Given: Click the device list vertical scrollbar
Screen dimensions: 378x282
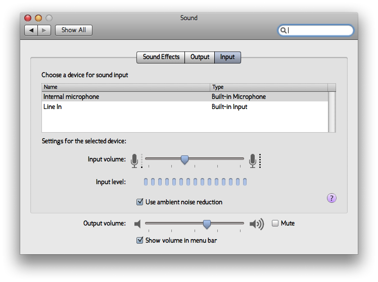Looking at the screenshot, I should coord(332,112).
